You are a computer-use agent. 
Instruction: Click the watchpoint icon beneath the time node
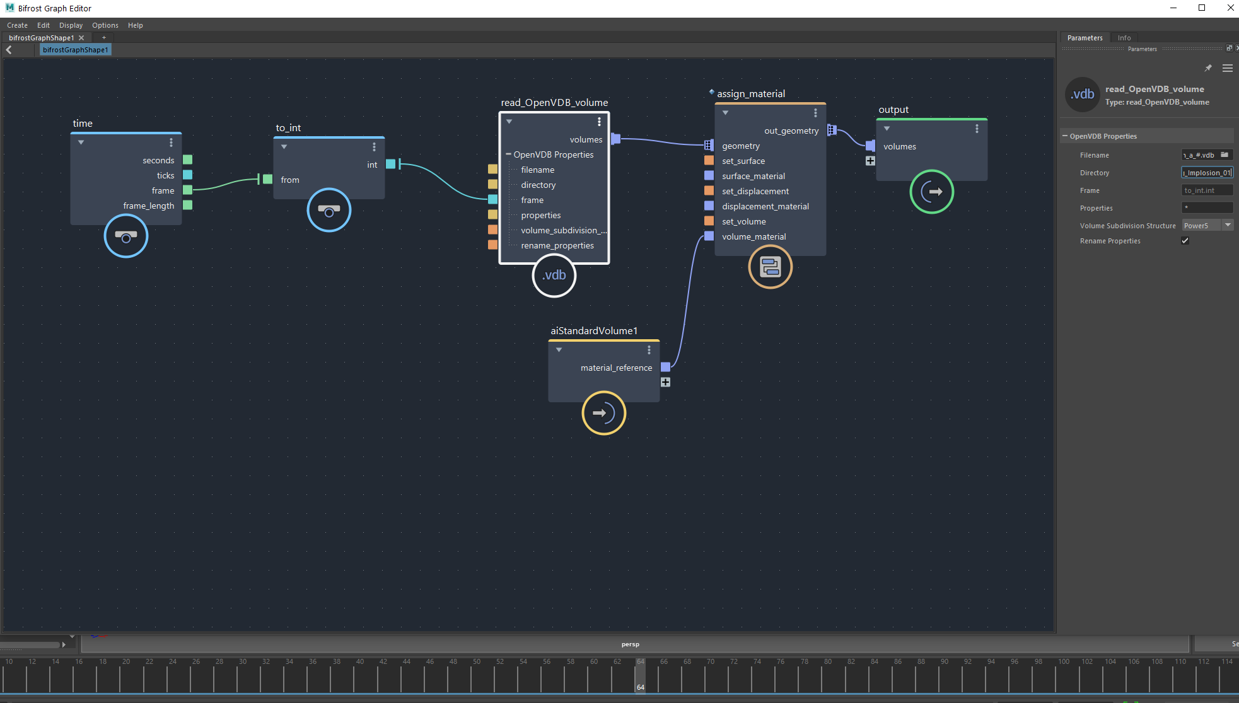(125, 236)
